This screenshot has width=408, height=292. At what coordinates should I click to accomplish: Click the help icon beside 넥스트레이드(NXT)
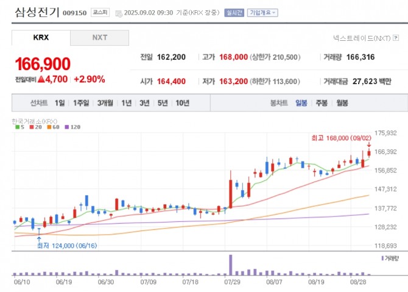[x=396, y=38]
